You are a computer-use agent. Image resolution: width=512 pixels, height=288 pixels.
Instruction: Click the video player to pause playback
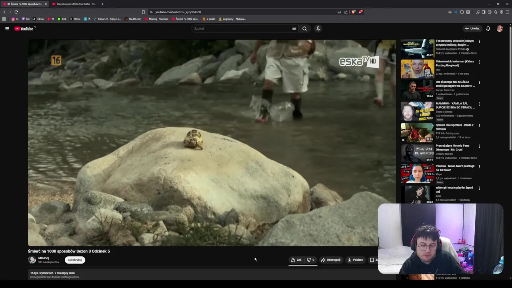212,142
